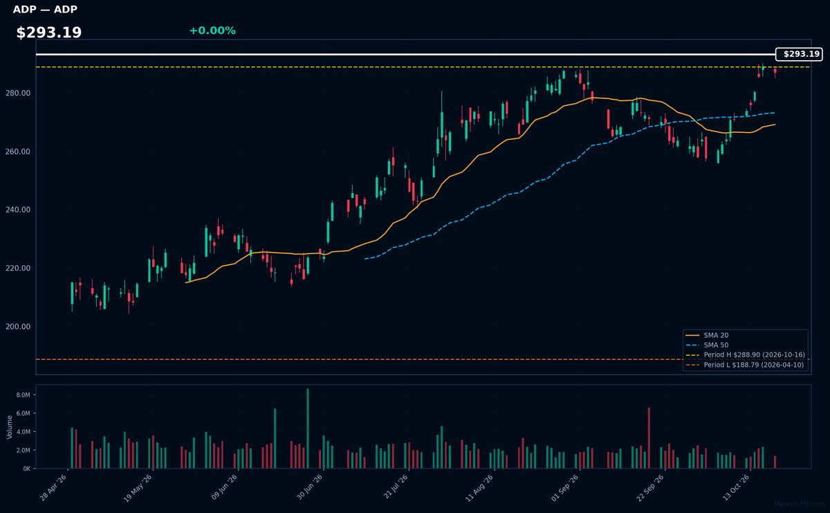Image resolution: width=830 pixels, height=513 pixels.
Task: Click the 280.00 price axis label
Action: pos(19,93)
